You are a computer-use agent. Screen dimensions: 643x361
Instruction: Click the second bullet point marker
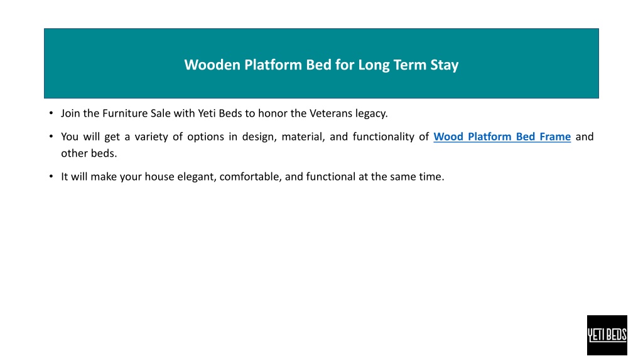[51, 136]
